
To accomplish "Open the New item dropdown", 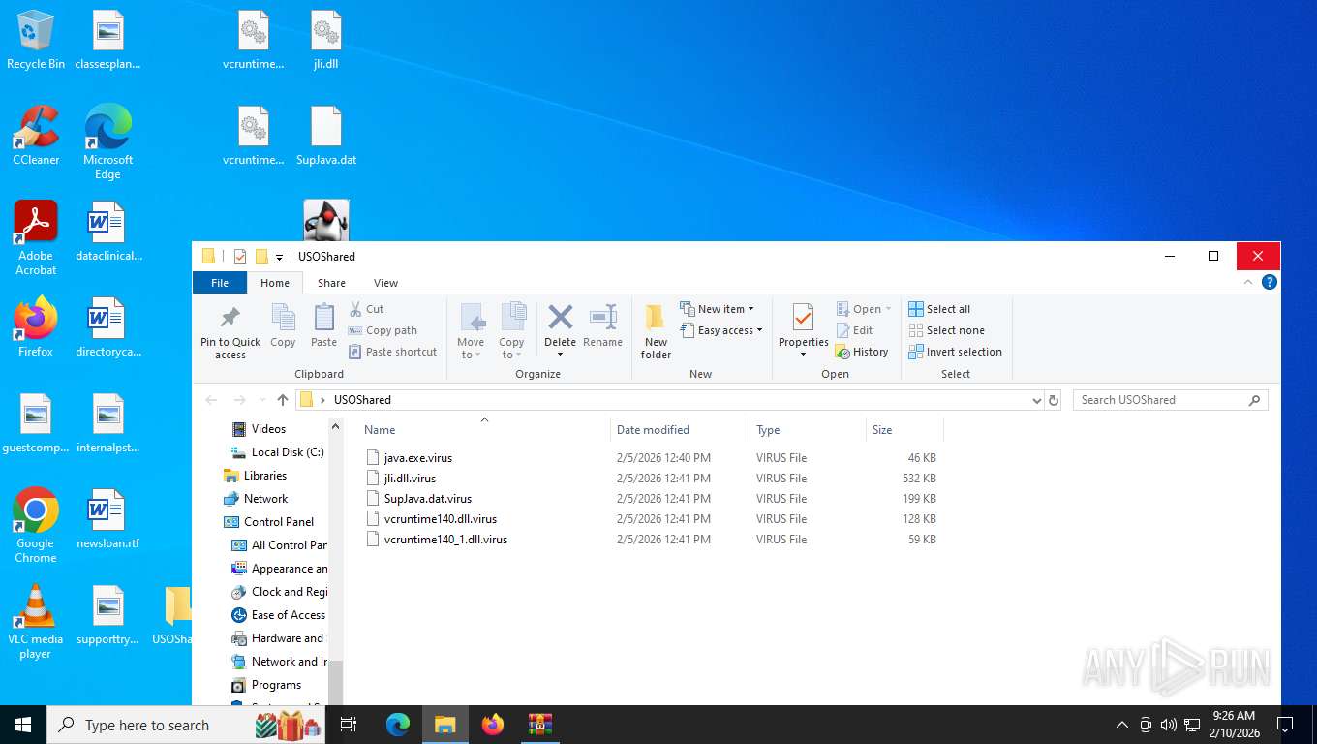I will [x=717, y=309].
